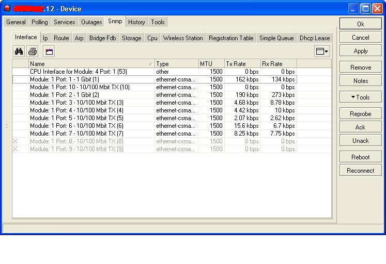This screenshot has width=386, height=264.
Task: Select the Snmp tab
Action: 115,21
